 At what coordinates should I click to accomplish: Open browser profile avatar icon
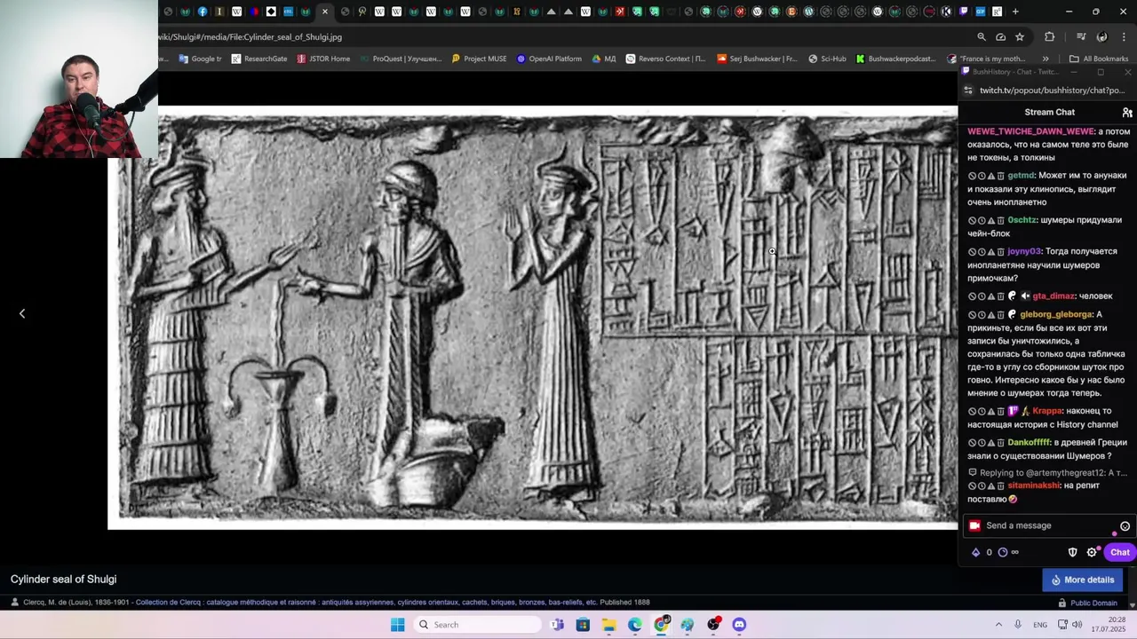(1102, 37)
